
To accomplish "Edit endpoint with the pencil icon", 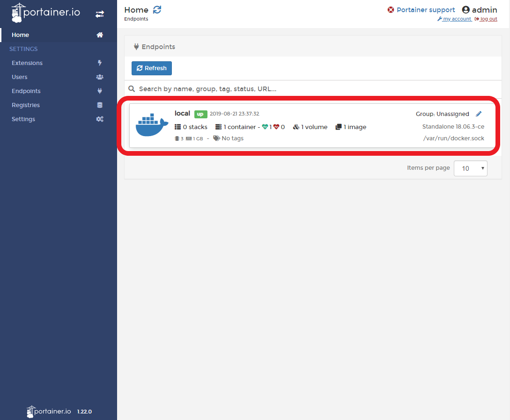I will coord(479,114).
